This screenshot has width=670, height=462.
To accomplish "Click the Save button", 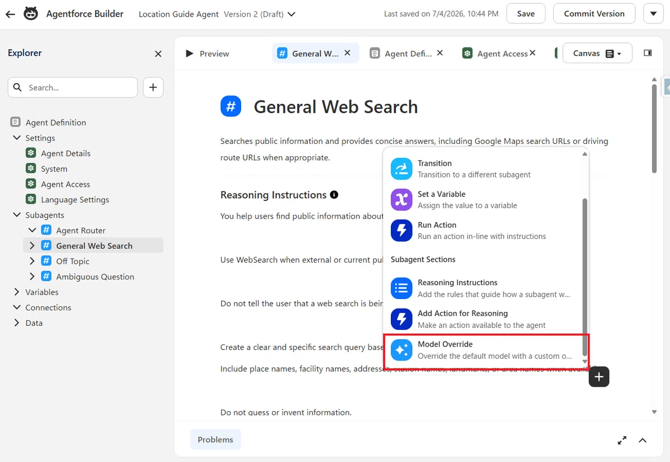I will (x=525, y=13).
